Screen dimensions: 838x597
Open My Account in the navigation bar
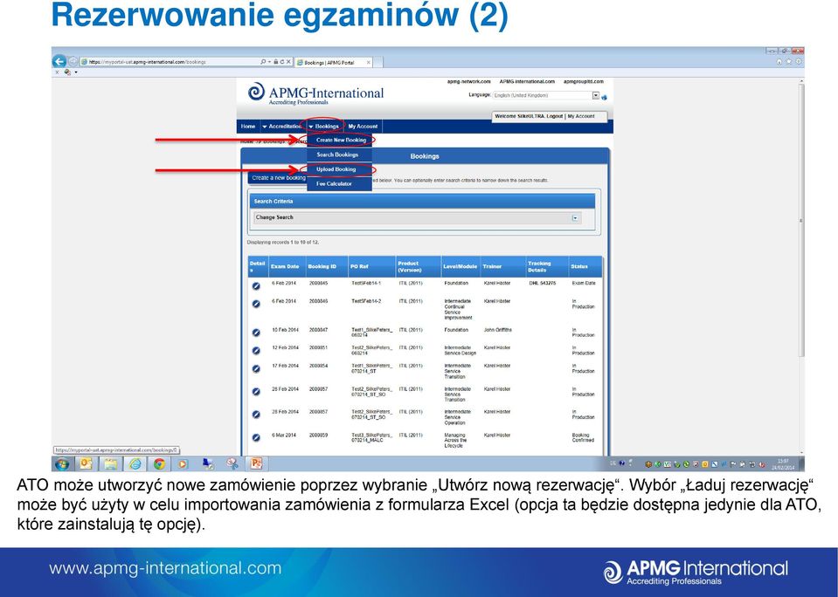pos(363,127)
